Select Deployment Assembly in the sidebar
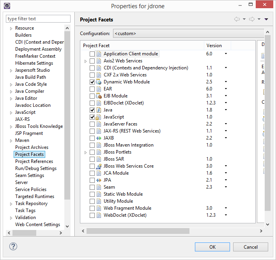 tap(38, 49)
